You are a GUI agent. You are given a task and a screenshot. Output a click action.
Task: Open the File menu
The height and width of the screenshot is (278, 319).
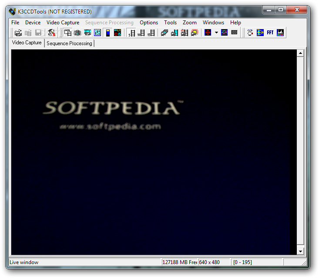[x=15, y=23]
